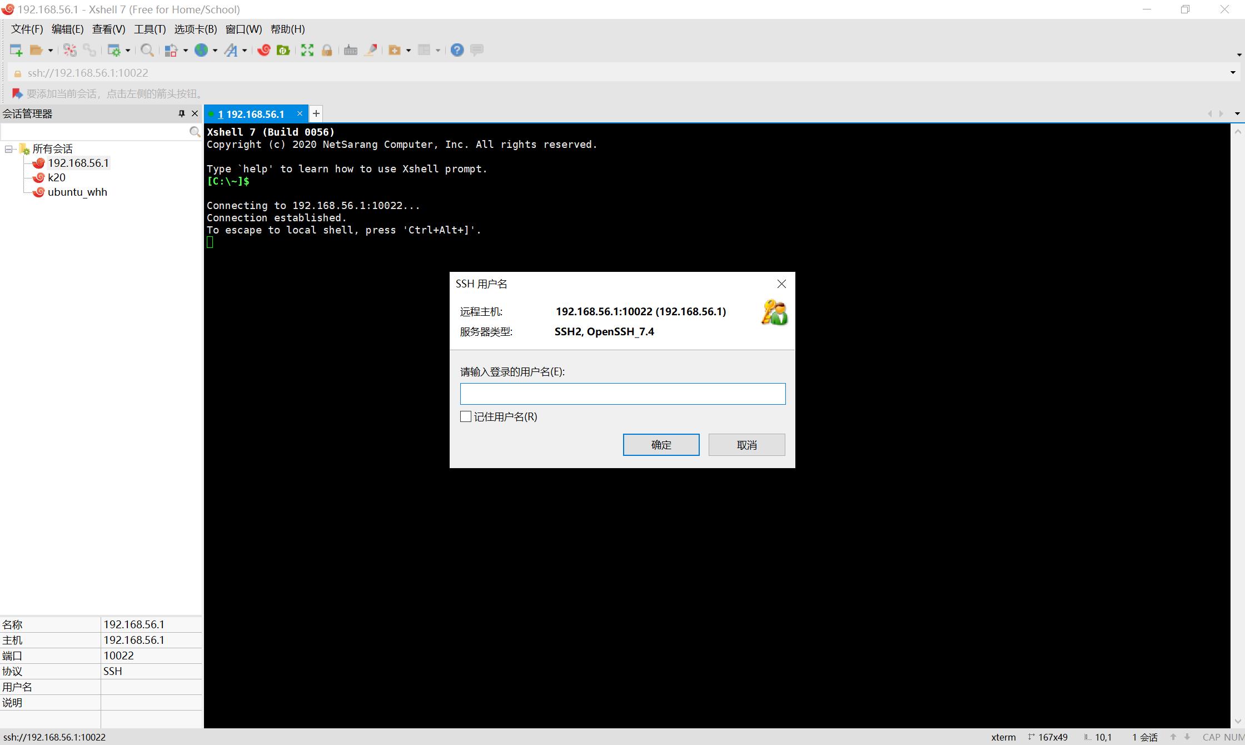The height and width of the screenshot is (745, 1245).
Task: Cancel the SSH dialog with 取消
Action: point(746,445)
